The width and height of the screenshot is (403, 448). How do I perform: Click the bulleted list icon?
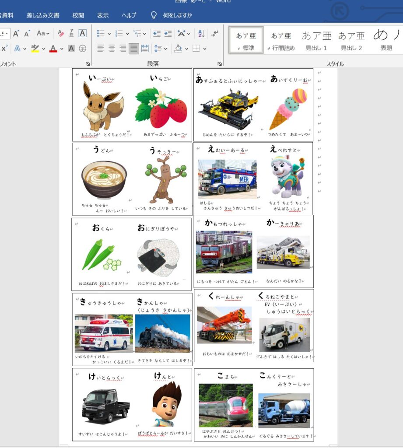[101, 34]
